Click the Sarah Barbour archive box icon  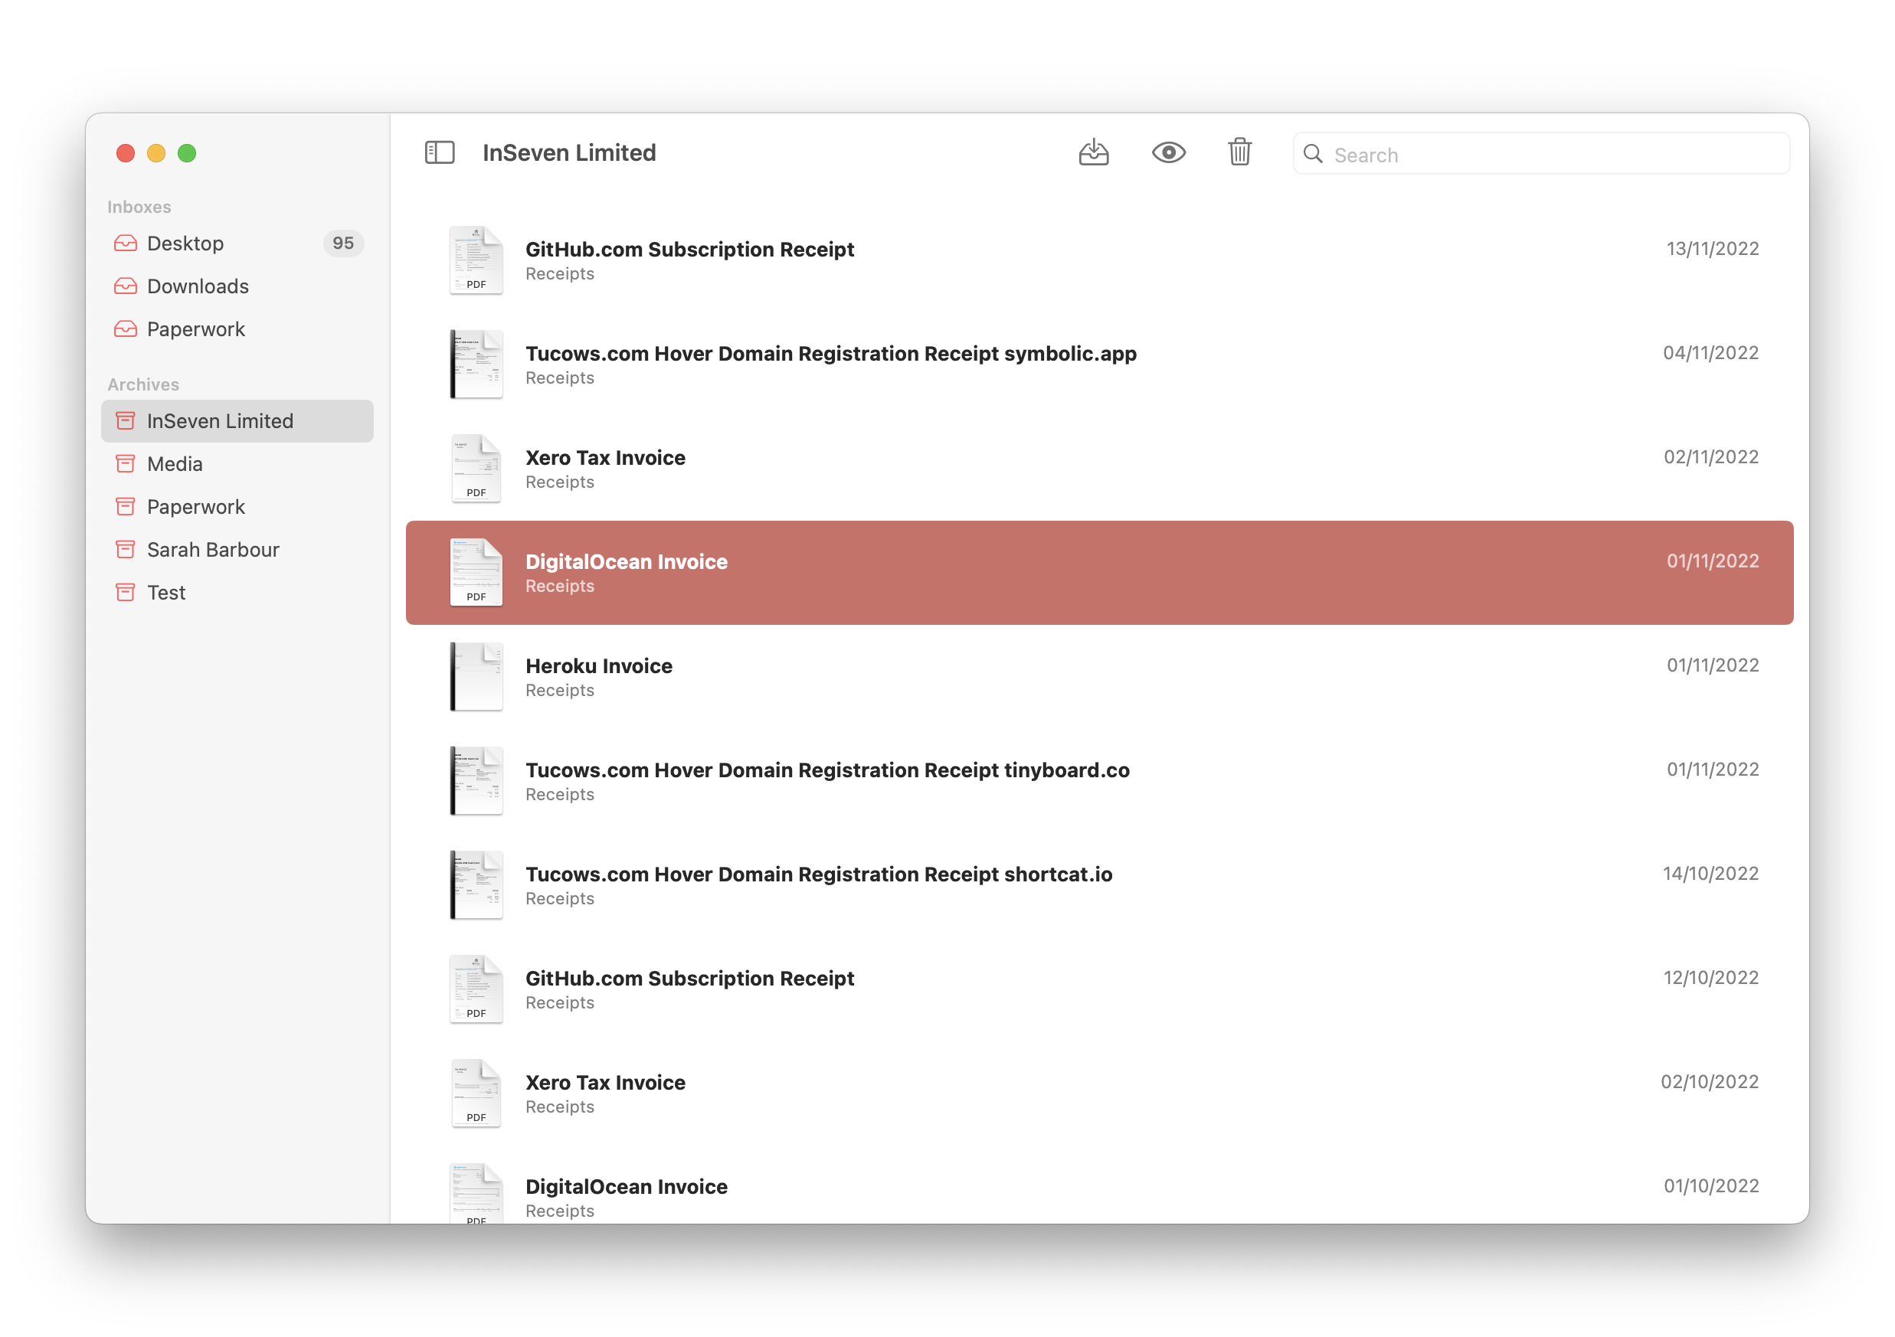tap(126, 550)
